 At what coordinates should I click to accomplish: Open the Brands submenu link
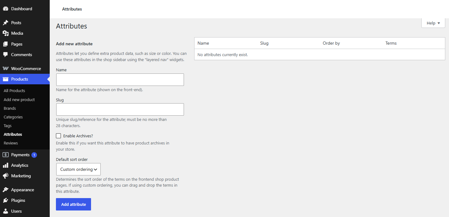click(x=10, y=108)
